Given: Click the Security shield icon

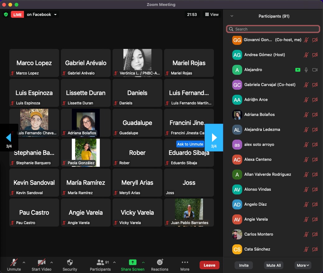Looking at the screenshot, I should (70, 262).
